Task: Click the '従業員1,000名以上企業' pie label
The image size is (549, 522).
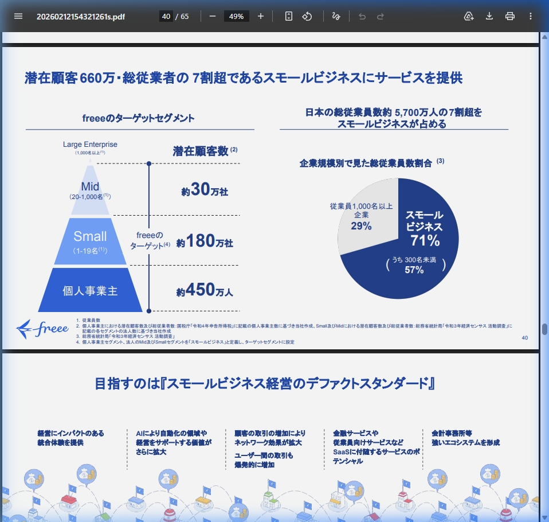Action: point(361,211)
